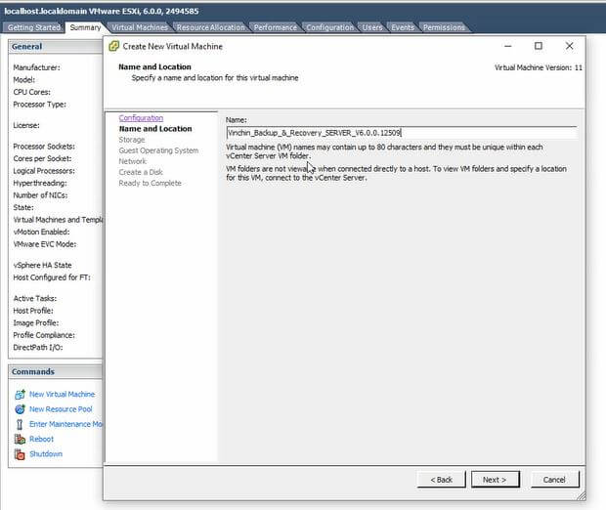Click the Network wizard step
Image resolution: width=606 pixels, height=510 pixels.
point(133,161)
